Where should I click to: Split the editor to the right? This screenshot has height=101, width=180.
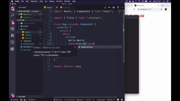click(118, 8)
